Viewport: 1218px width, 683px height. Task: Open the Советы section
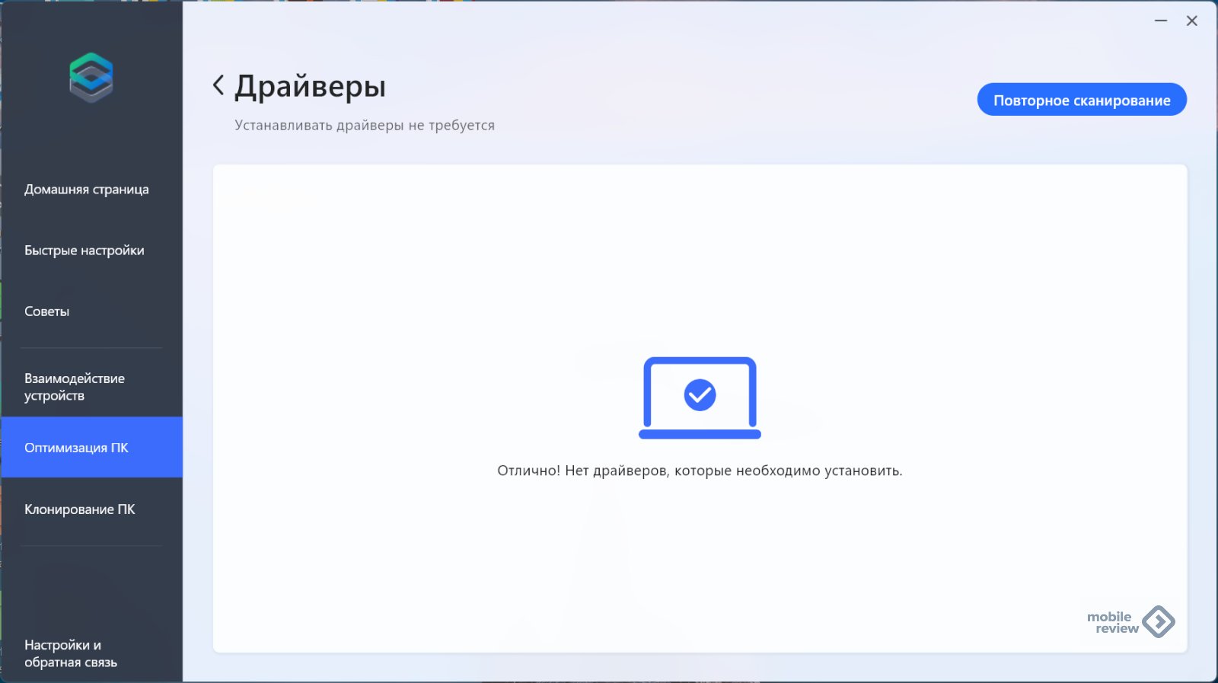(x=47, y=311)
